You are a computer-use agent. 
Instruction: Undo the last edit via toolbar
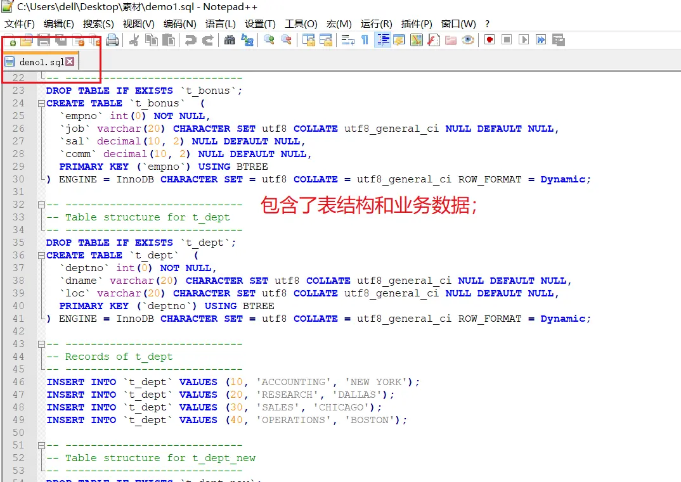pyautogui.click(x=190, y=41)
